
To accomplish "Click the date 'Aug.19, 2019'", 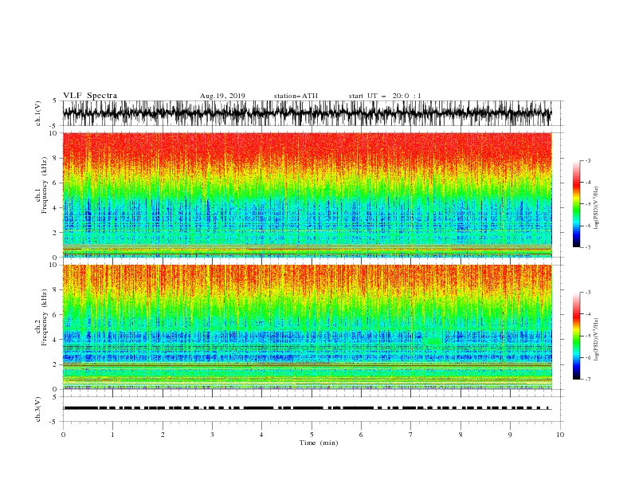I will 222,96.
